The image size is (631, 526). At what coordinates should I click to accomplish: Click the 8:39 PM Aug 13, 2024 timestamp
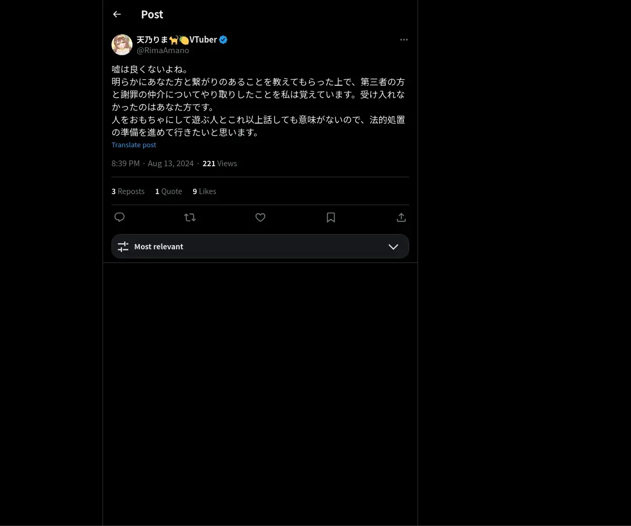click(152, 163)
